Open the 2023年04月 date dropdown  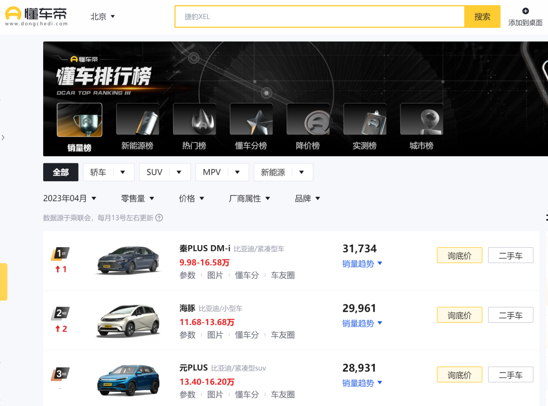click(70, 198)
